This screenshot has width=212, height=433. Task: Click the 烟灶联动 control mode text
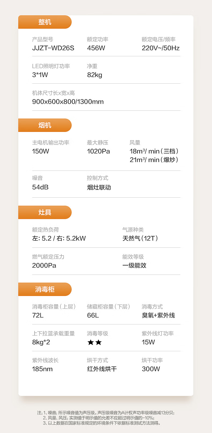99,187
